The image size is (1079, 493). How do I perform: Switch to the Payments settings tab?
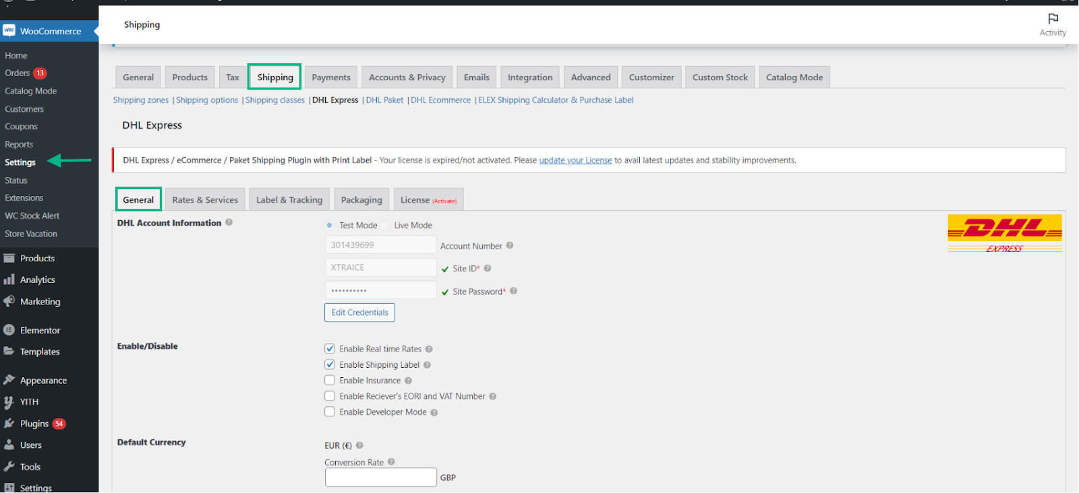point(331,77)
